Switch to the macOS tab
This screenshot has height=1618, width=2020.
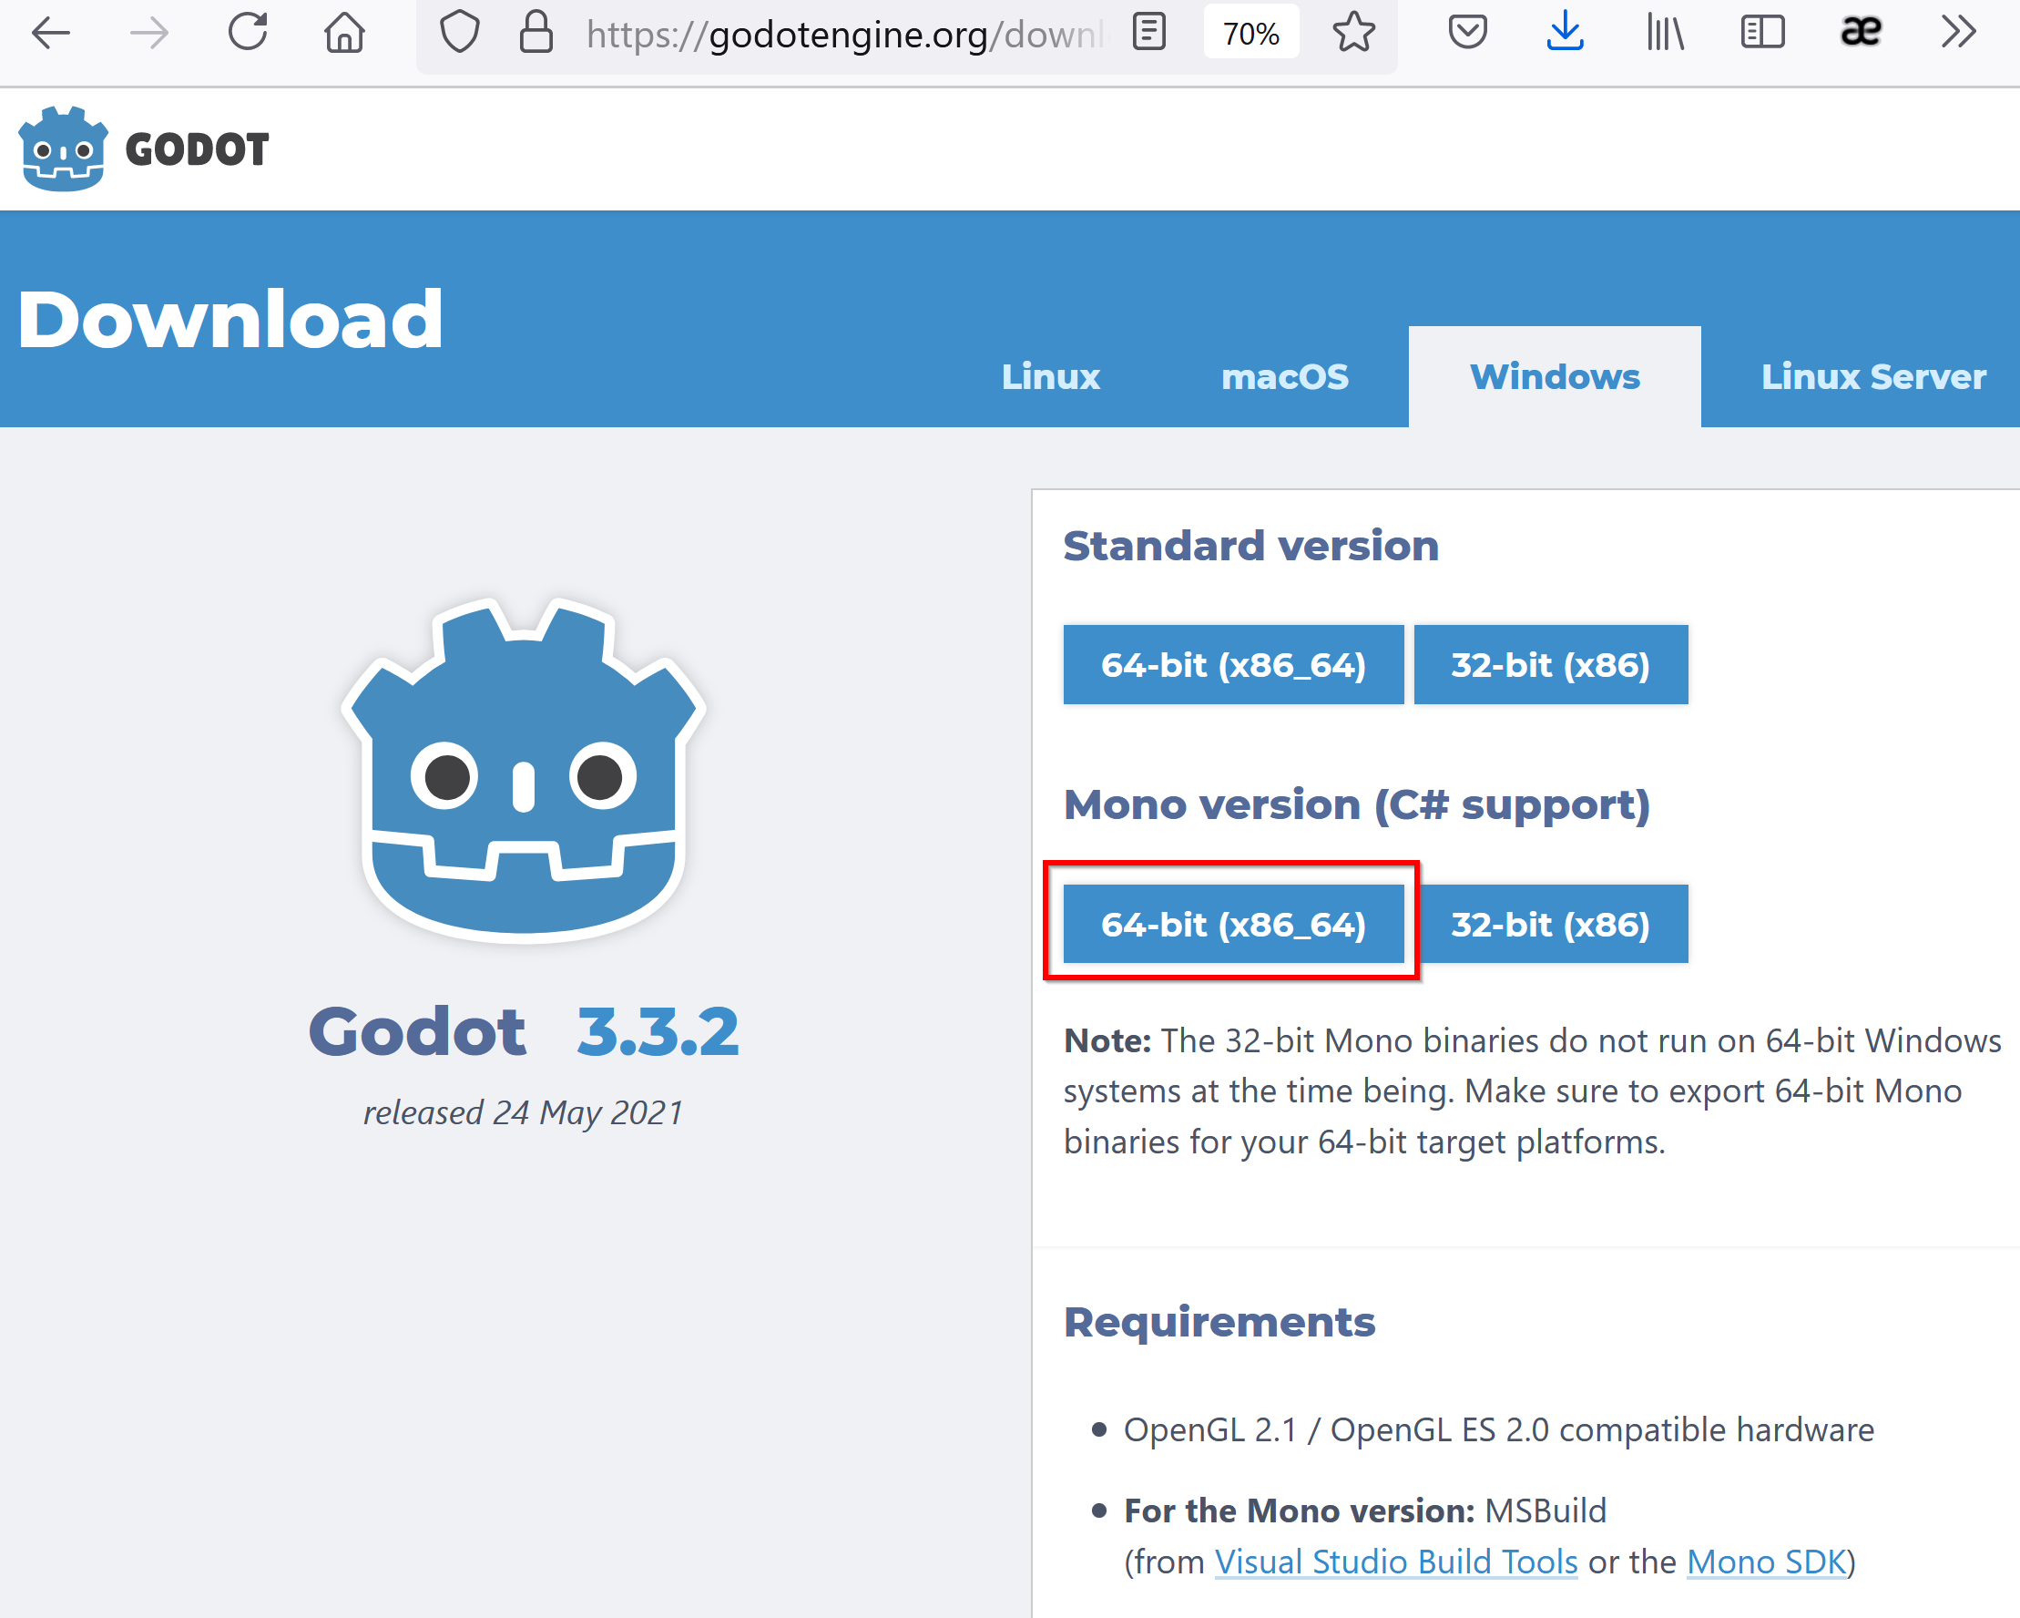(1284, 377)
